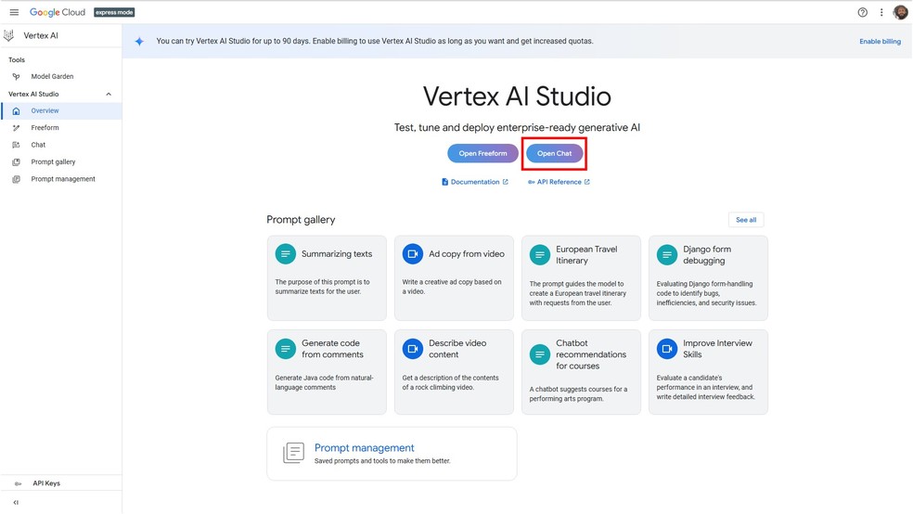Screen dimensions: 913x514
Task: Go to Freeform in the sidebar
Action: coord(45,127)
